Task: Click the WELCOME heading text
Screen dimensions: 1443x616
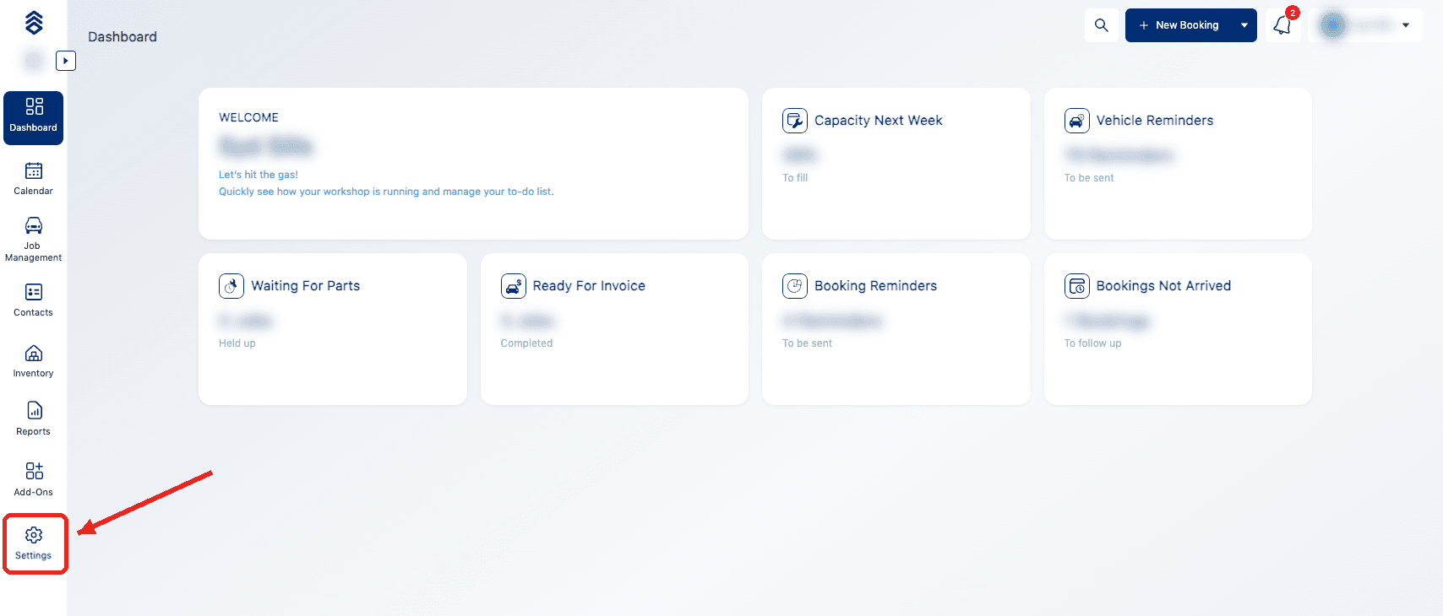Action: (x=248, y=117)
